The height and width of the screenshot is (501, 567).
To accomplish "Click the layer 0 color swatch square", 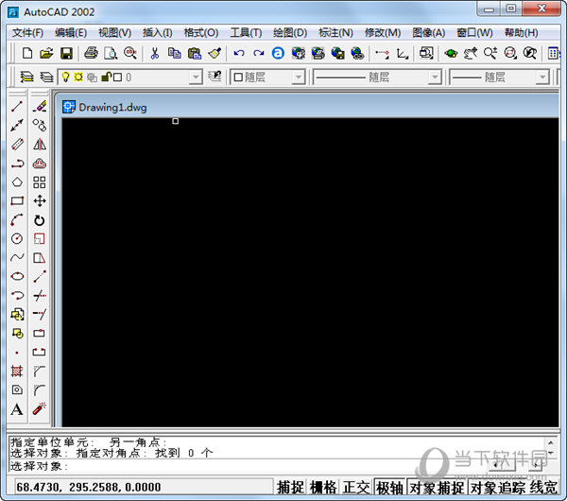I will point(117,78).
